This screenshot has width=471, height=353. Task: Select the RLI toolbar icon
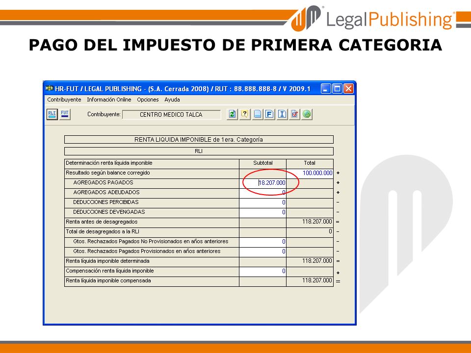click(x=52, y=114)
